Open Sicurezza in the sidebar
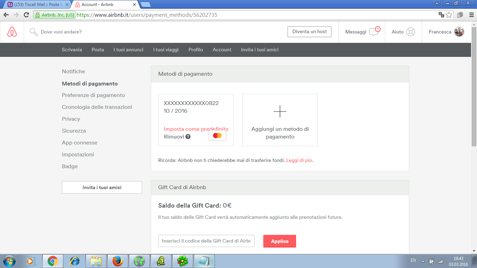The width and height of the screenshot is (477, 268). [74, 131]
